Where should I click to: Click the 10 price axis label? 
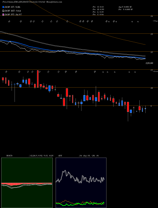point(151,88)
